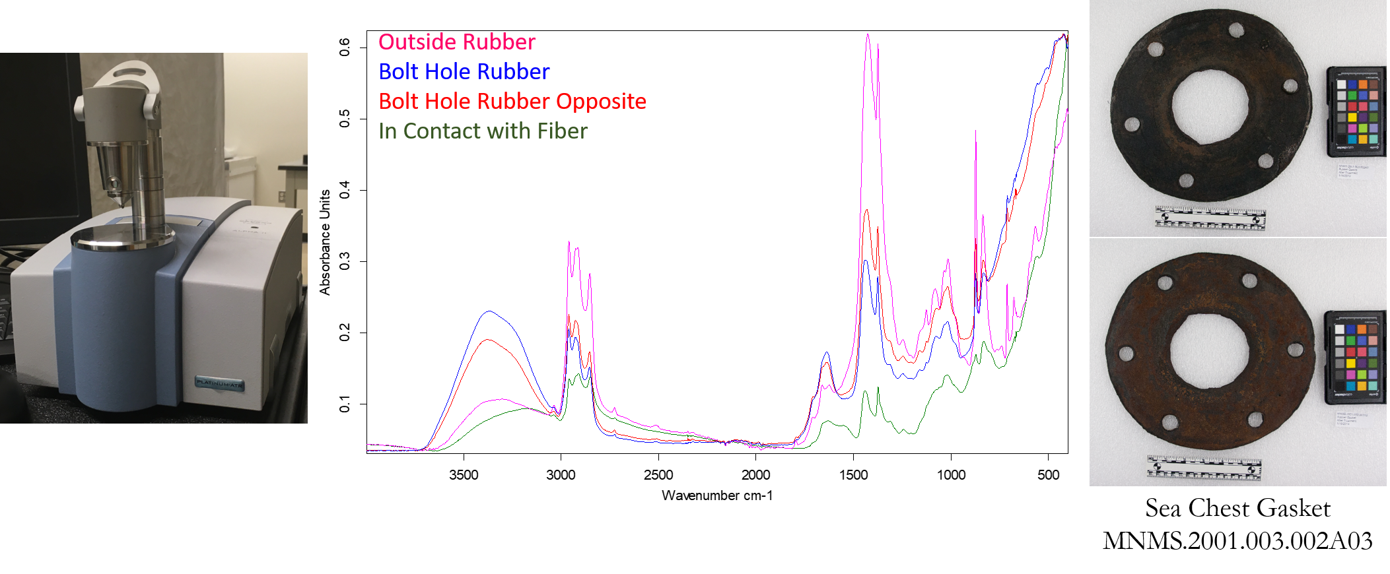Viewport: 1390px width, 574px height.
Task: Click the PLATINUM-ATR badge on the instrument
Action: coord(219,383)
